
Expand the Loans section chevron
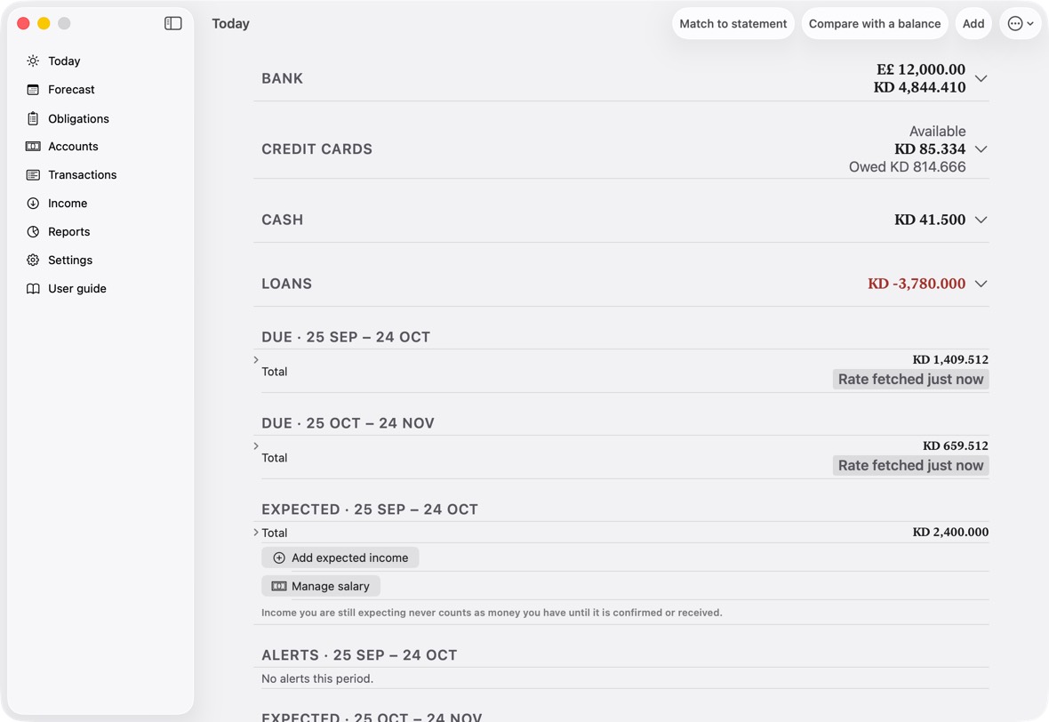[x=981, y=284]
